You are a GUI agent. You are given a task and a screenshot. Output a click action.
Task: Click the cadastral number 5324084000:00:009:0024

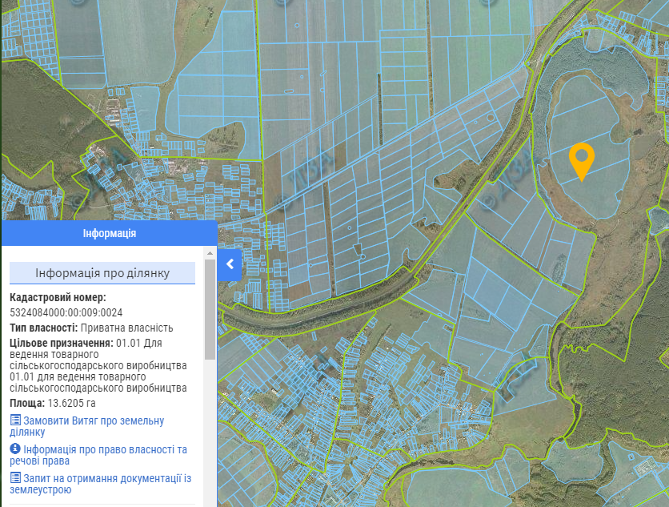coord(66,312)
